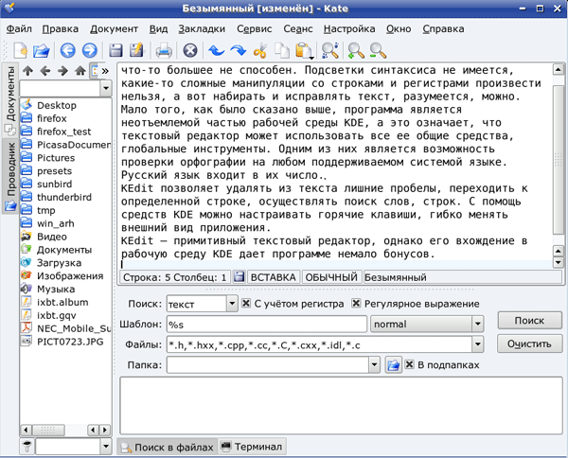Select the Загрузка folder
568x458 pixels.
(59, 262)
